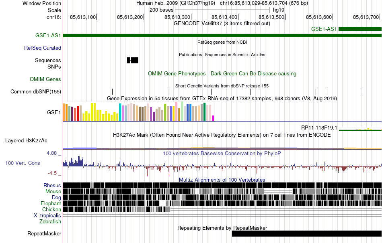The image size is (382, 243).
Task: Click the chr16:85,613,029-85,613,704 position text
Action: [264, 3]
